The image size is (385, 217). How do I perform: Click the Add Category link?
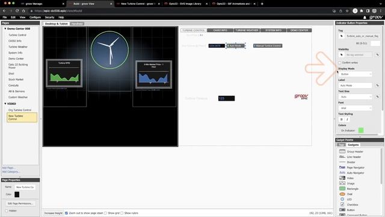tap(11, 171)
